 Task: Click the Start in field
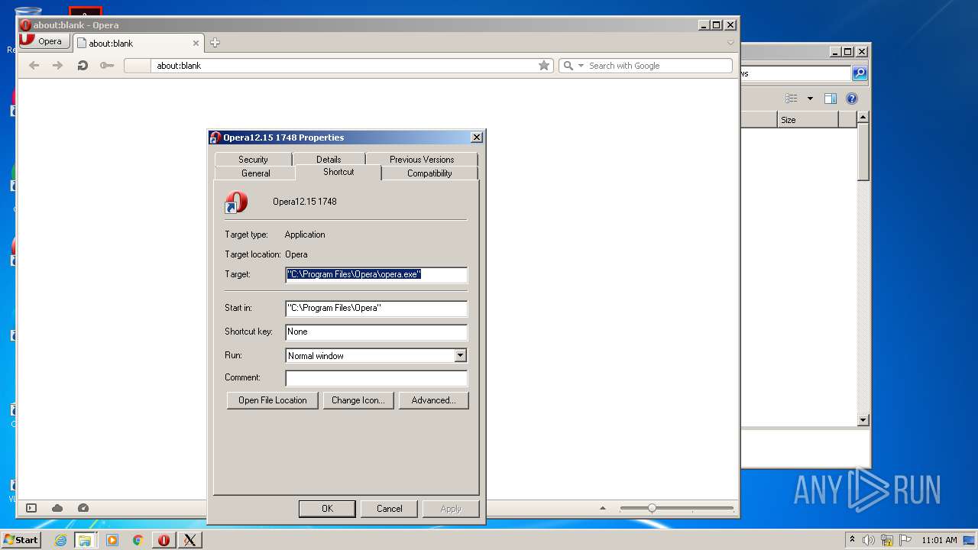376,308
